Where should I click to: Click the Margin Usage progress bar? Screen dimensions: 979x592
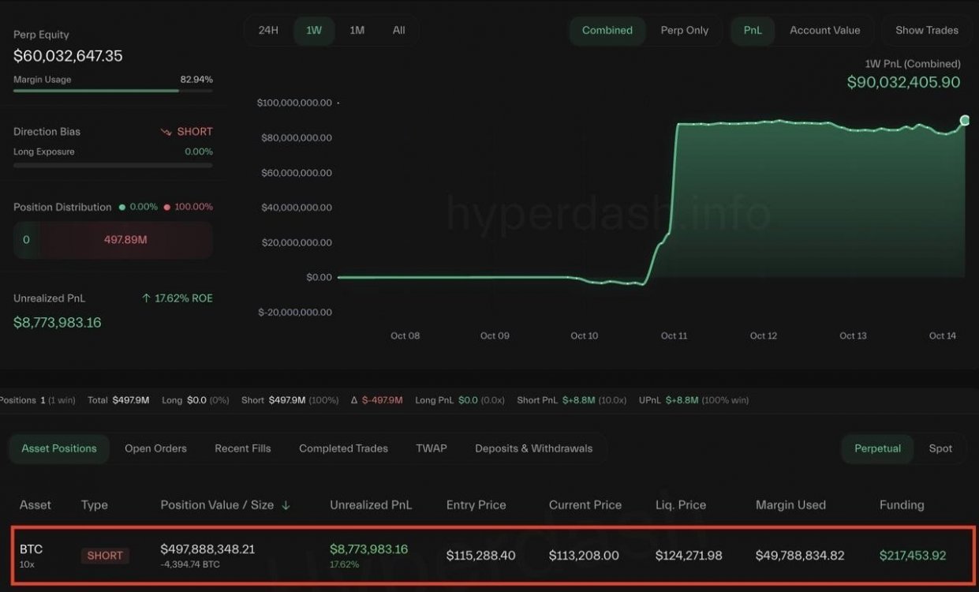click(x=113, y=91)
